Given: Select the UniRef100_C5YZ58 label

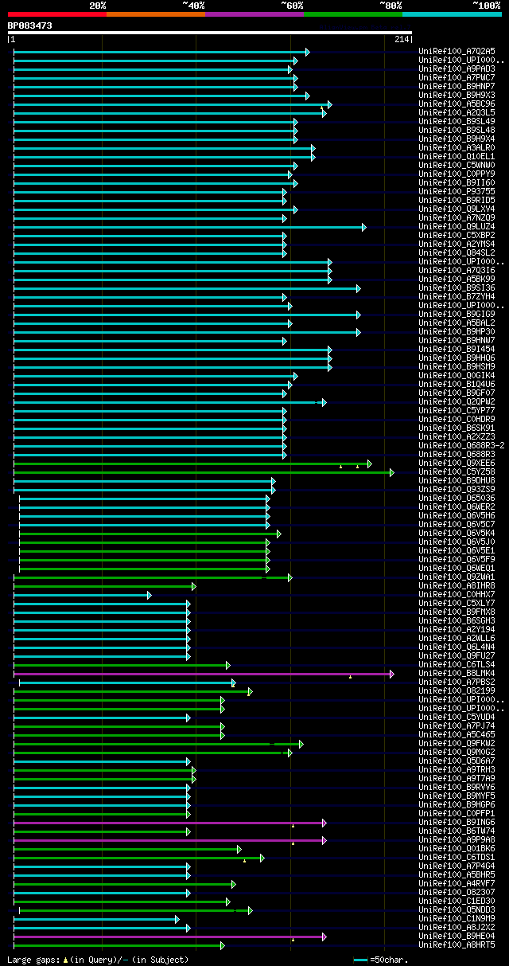Looking at the screenshot, I should pos(458,472).
